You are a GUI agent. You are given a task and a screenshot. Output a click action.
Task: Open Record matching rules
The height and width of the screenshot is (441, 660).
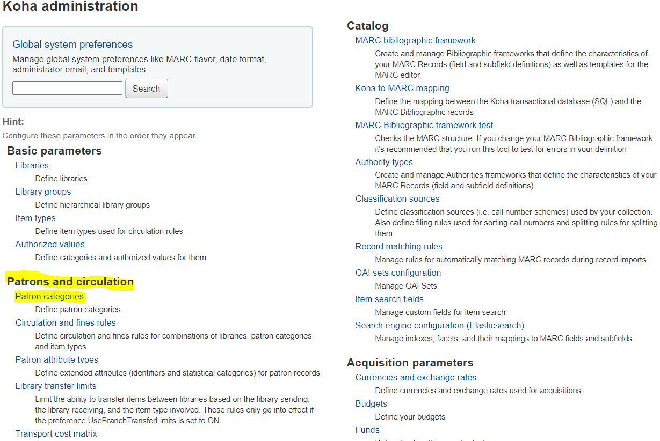click(399, 247)
